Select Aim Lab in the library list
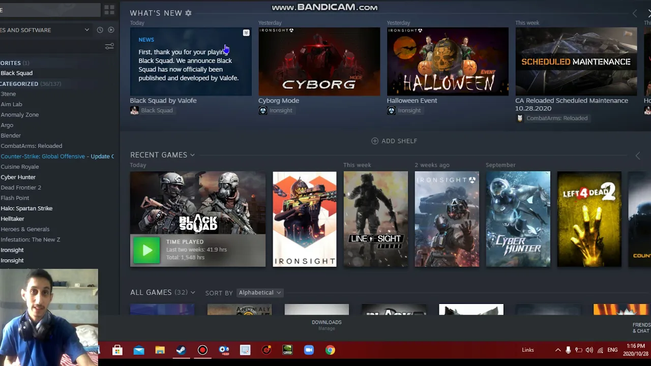This screenshot has width=651, height=366. click(x=11, y=104)
